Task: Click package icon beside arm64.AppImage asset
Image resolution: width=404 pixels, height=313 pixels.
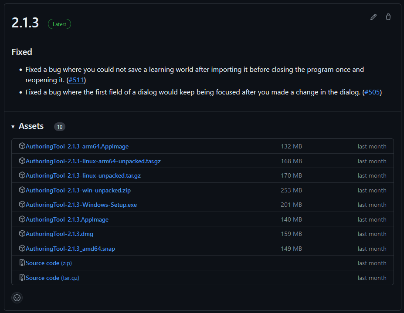Action: pos(22,146)
